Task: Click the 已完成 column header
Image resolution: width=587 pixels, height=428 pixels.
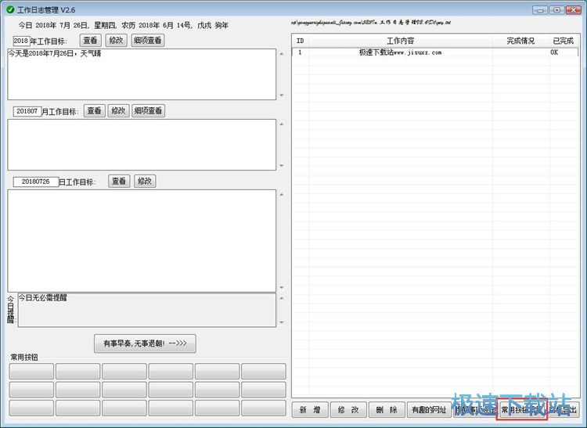Action: [563, 41]
